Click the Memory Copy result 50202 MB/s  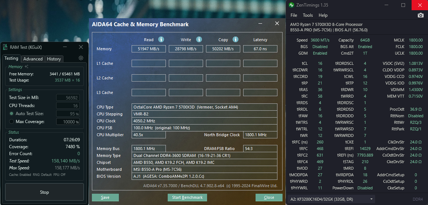[223, 49]
